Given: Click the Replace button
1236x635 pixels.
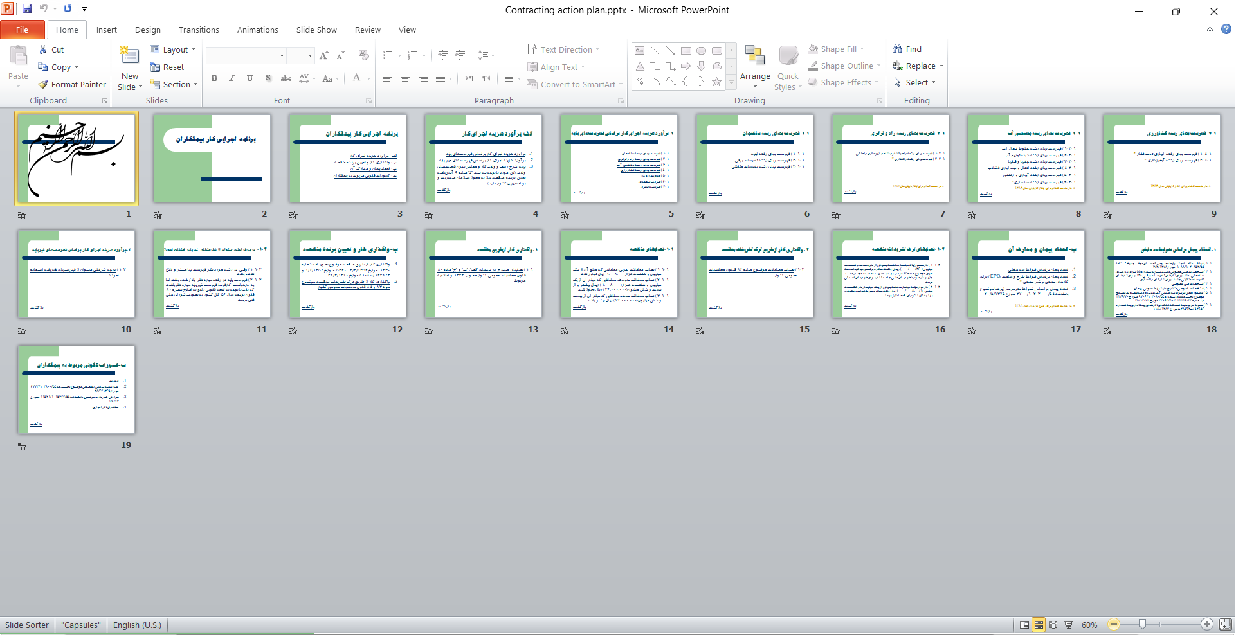Looking at the screenshot, I should 918,66.
